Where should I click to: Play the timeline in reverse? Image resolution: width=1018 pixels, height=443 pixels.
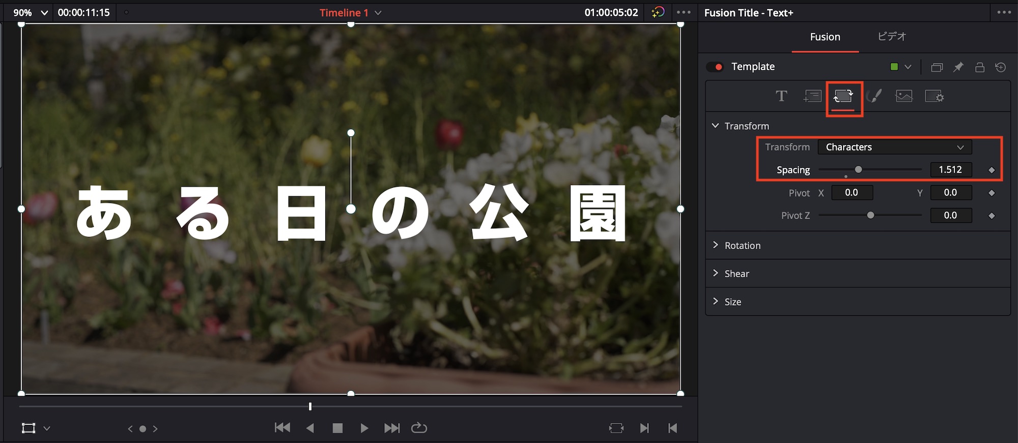(x=310, y=428)
